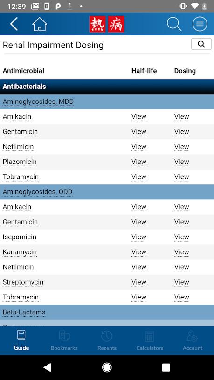Screen dimensions: 214x380
Task: Go to the Account tab
Action: pyautogui.click(x=193, y=341)
